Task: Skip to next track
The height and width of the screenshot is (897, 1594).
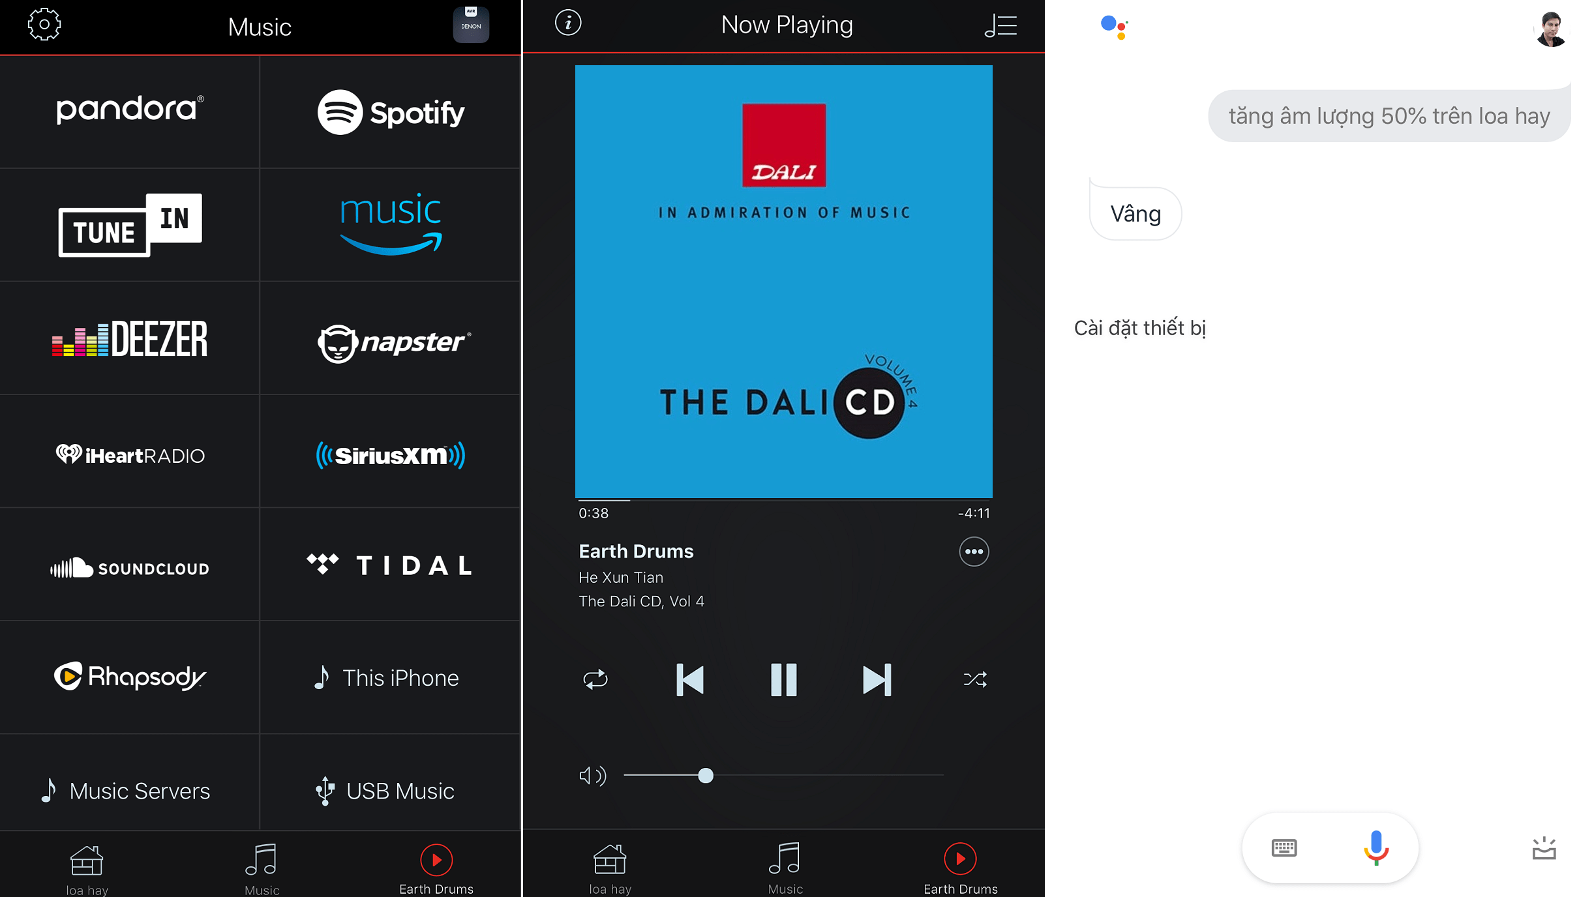Action: [876, 677]
